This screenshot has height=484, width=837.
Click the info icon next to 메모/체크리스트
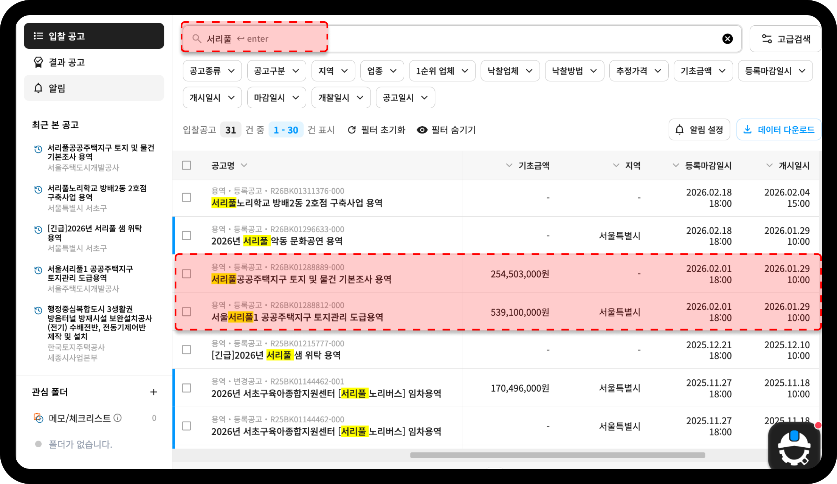point(118,418)
